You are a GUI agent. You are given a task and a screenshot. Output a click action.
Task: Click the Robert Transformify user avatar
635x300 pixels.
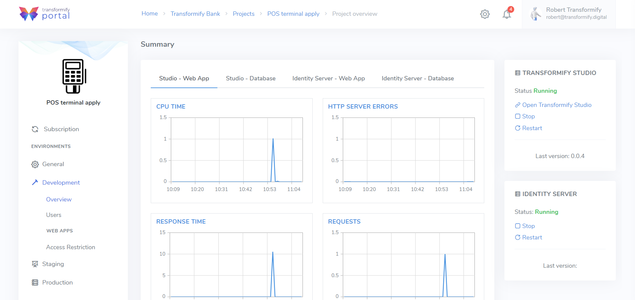[535, 14]
